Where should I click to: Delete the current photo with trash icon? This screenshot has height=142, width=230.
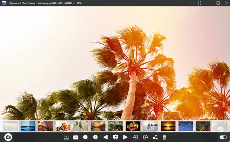(x=165, y=137)
